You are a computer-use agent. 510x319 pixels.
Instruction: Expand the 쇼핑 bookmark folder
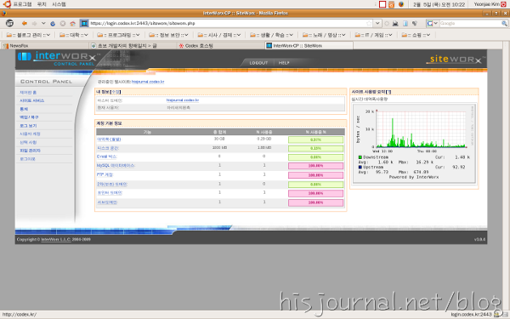coord(416,35)
